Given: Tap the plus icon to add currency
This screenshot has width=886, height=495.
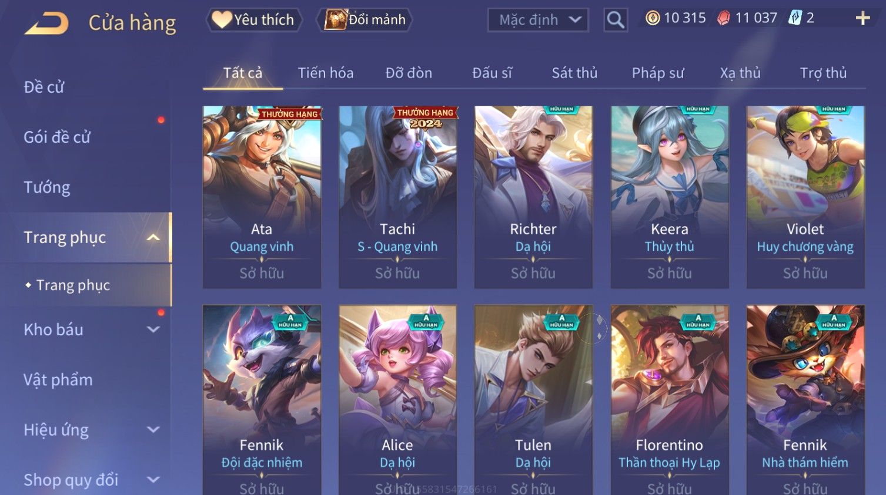Looking at the screenshot, I should [x=862, y=18].
